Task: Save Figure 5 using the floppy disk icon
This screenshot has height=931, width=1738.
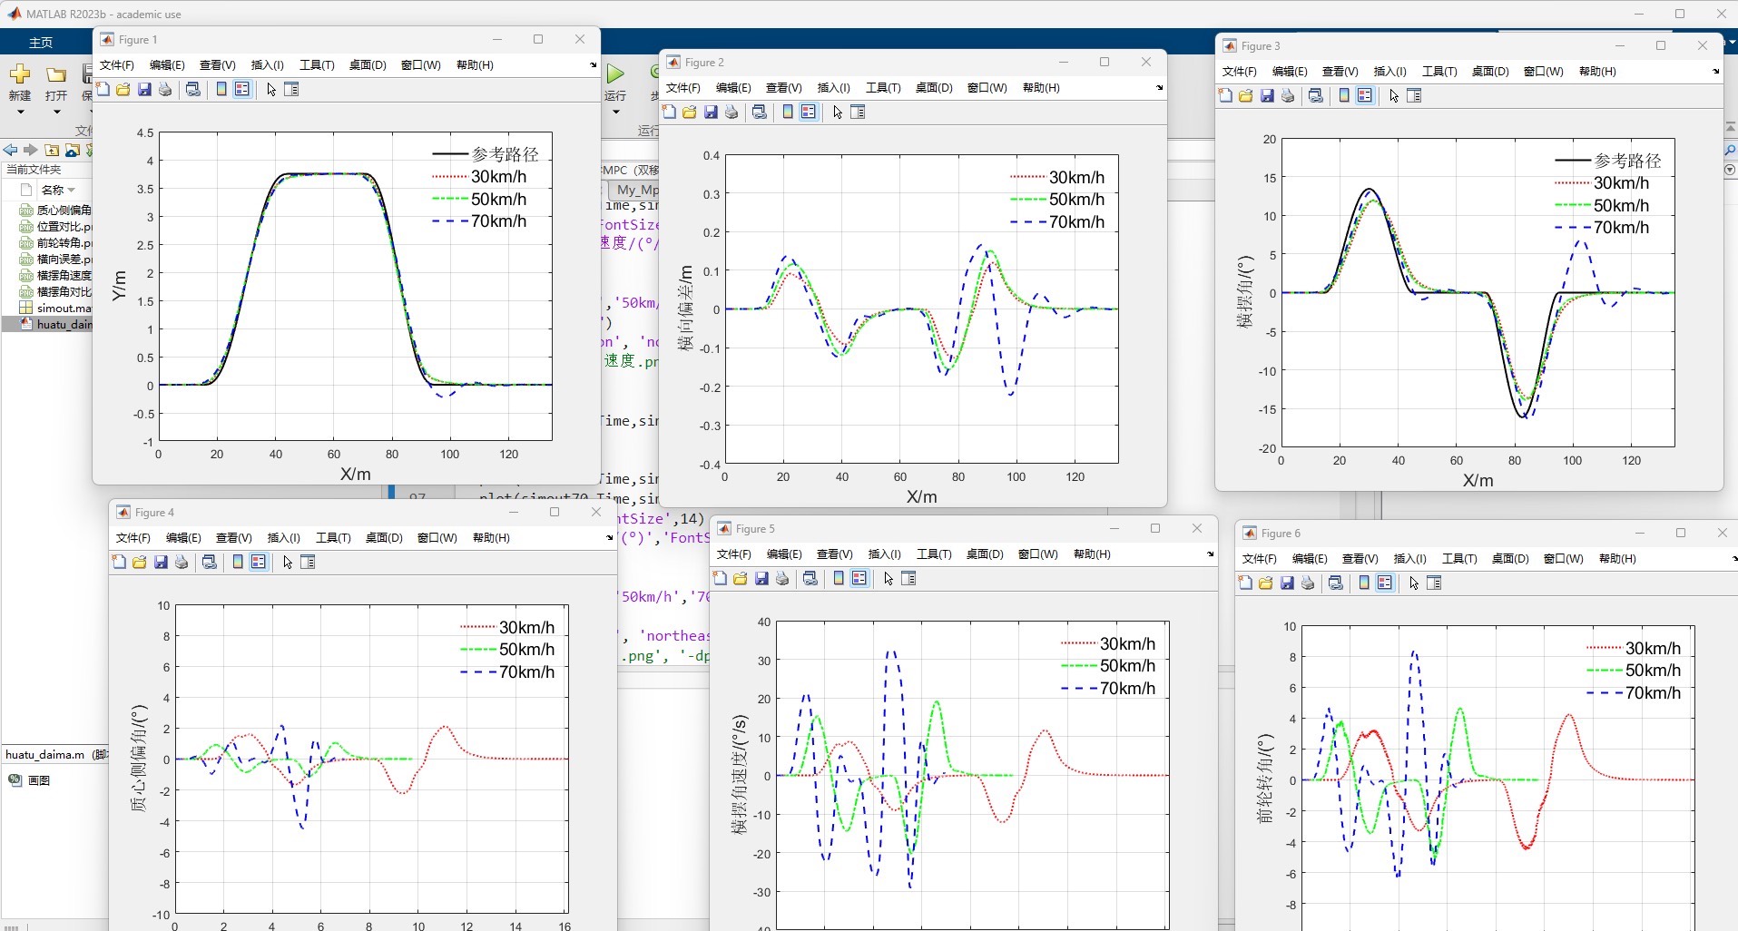Action: (x=761, y=578)
